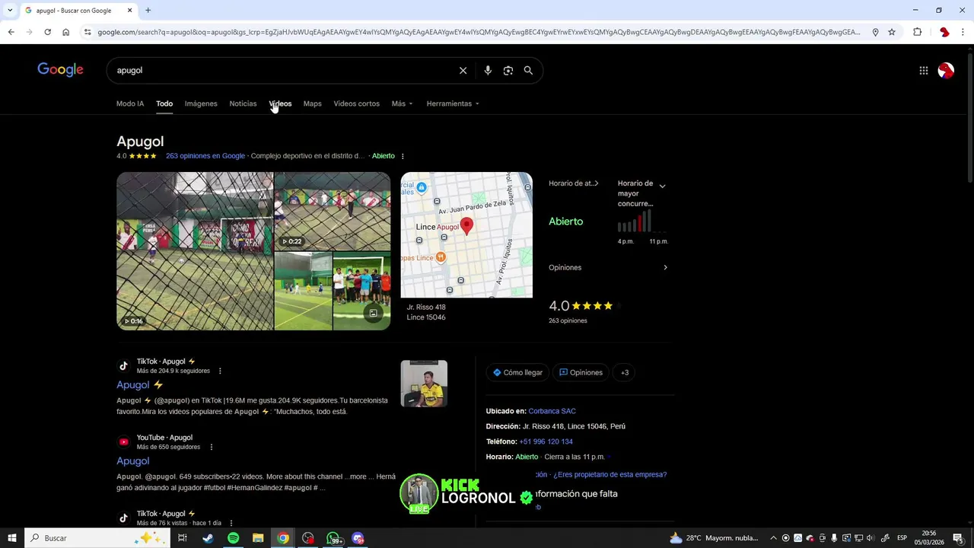The height and width of the screenshot is (548, 974).
Task: Click the Chrome address bar URL
Action: pyautogui.click(x=479, y=32)
